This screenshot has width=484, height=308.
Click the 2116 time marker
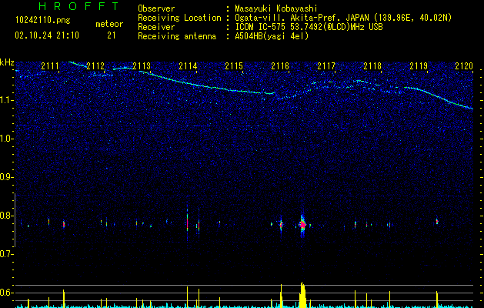280,66
